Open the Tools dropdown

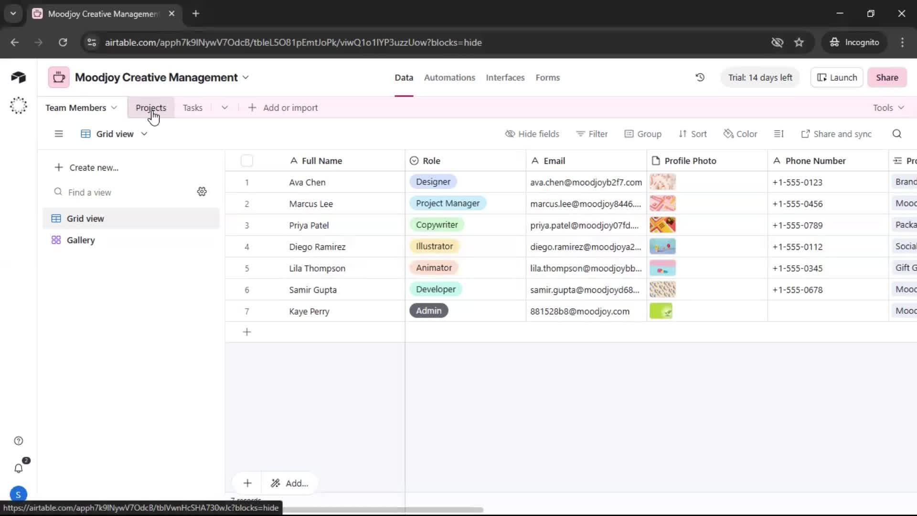click(888, 107)
